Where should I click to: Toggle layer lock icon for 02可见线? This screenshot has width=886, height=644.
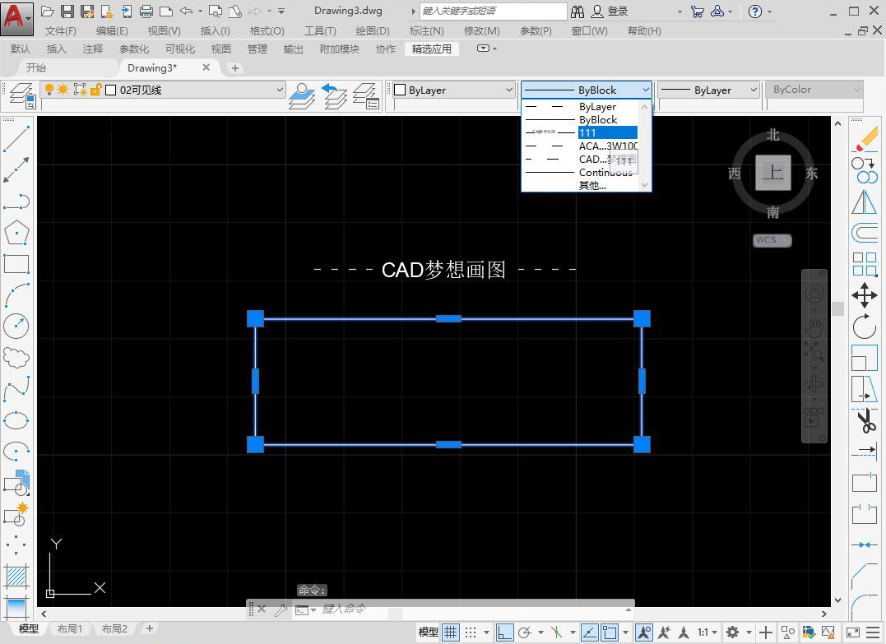95,90
